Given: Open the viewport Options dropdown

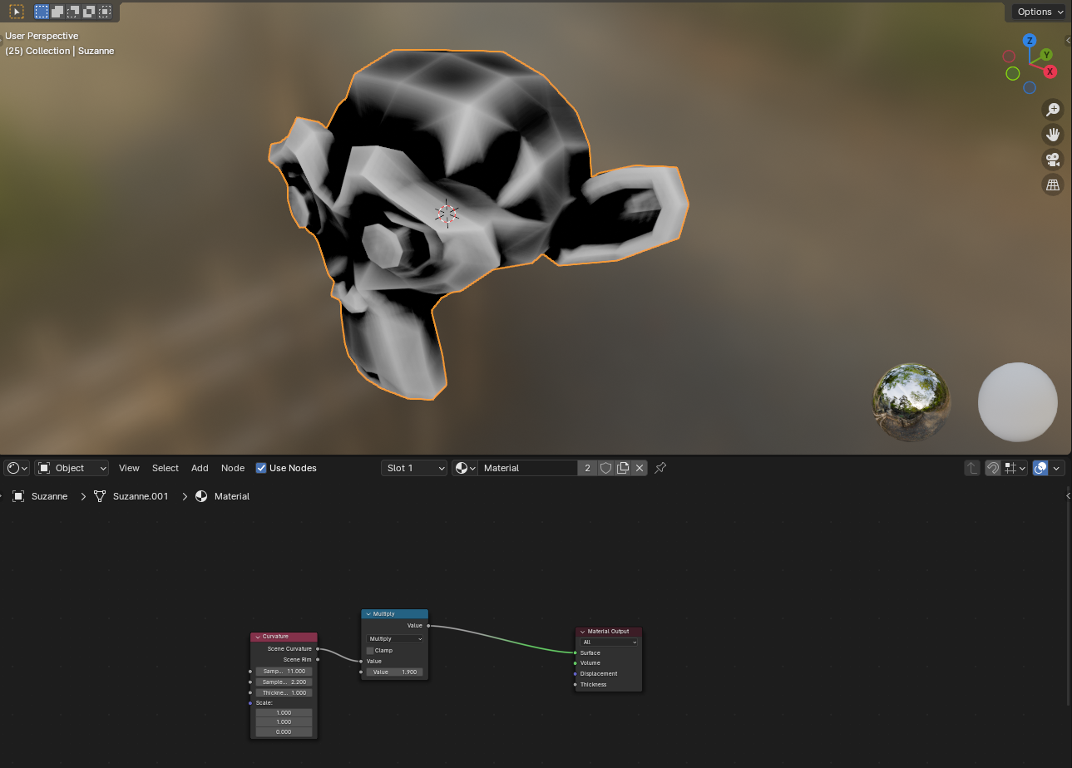Looking at the screenshot, I should point(1040,12).
